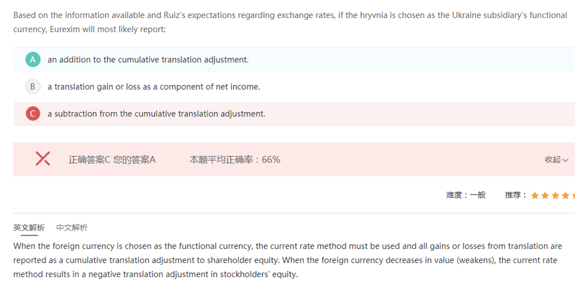Click the 正确答案C label

(x=89, y=160)
